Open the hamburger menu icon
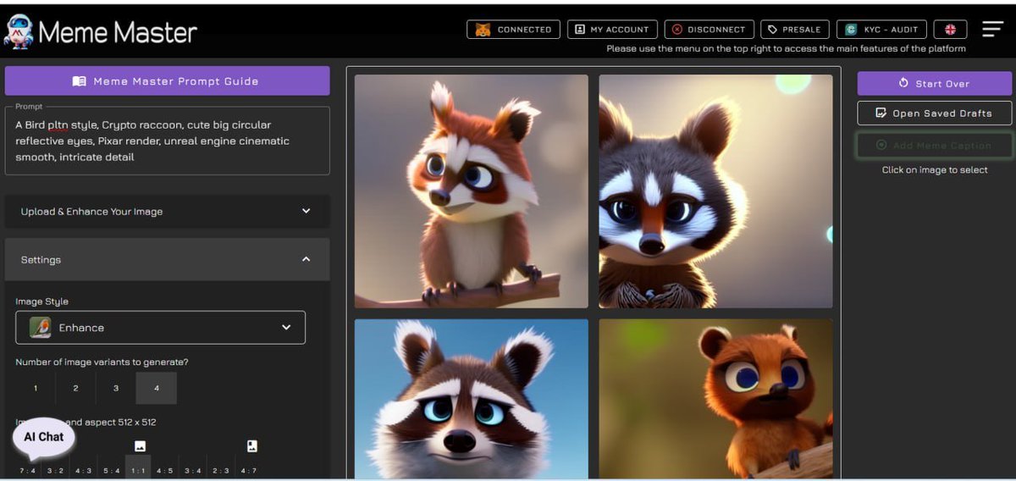1016x481 pixels. point(992,30)
